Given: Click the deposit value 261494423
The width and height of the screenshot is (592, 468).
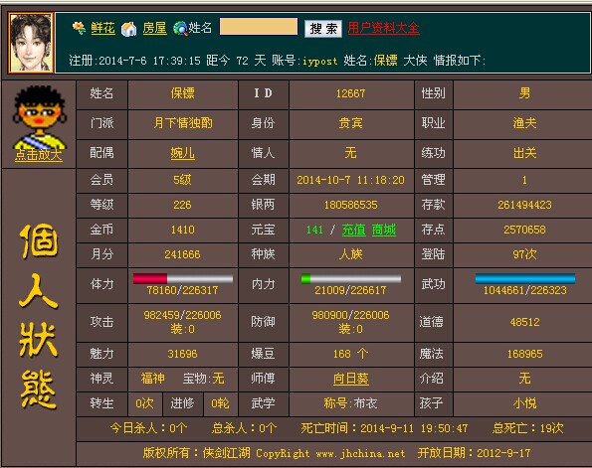Looking at the screenshot, I should pyautogui.click(x=524, y=205).
